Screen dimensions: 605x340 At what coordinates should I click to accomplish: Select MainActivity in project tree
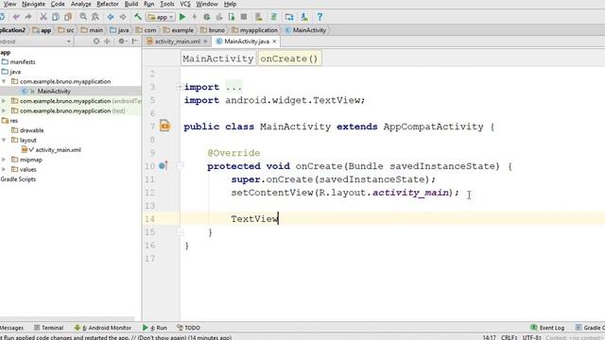click(x=54, y=92)
